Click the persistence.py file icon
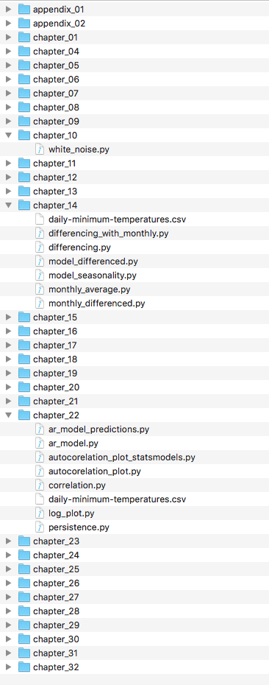The image size is (269, 685). point(40,527)
